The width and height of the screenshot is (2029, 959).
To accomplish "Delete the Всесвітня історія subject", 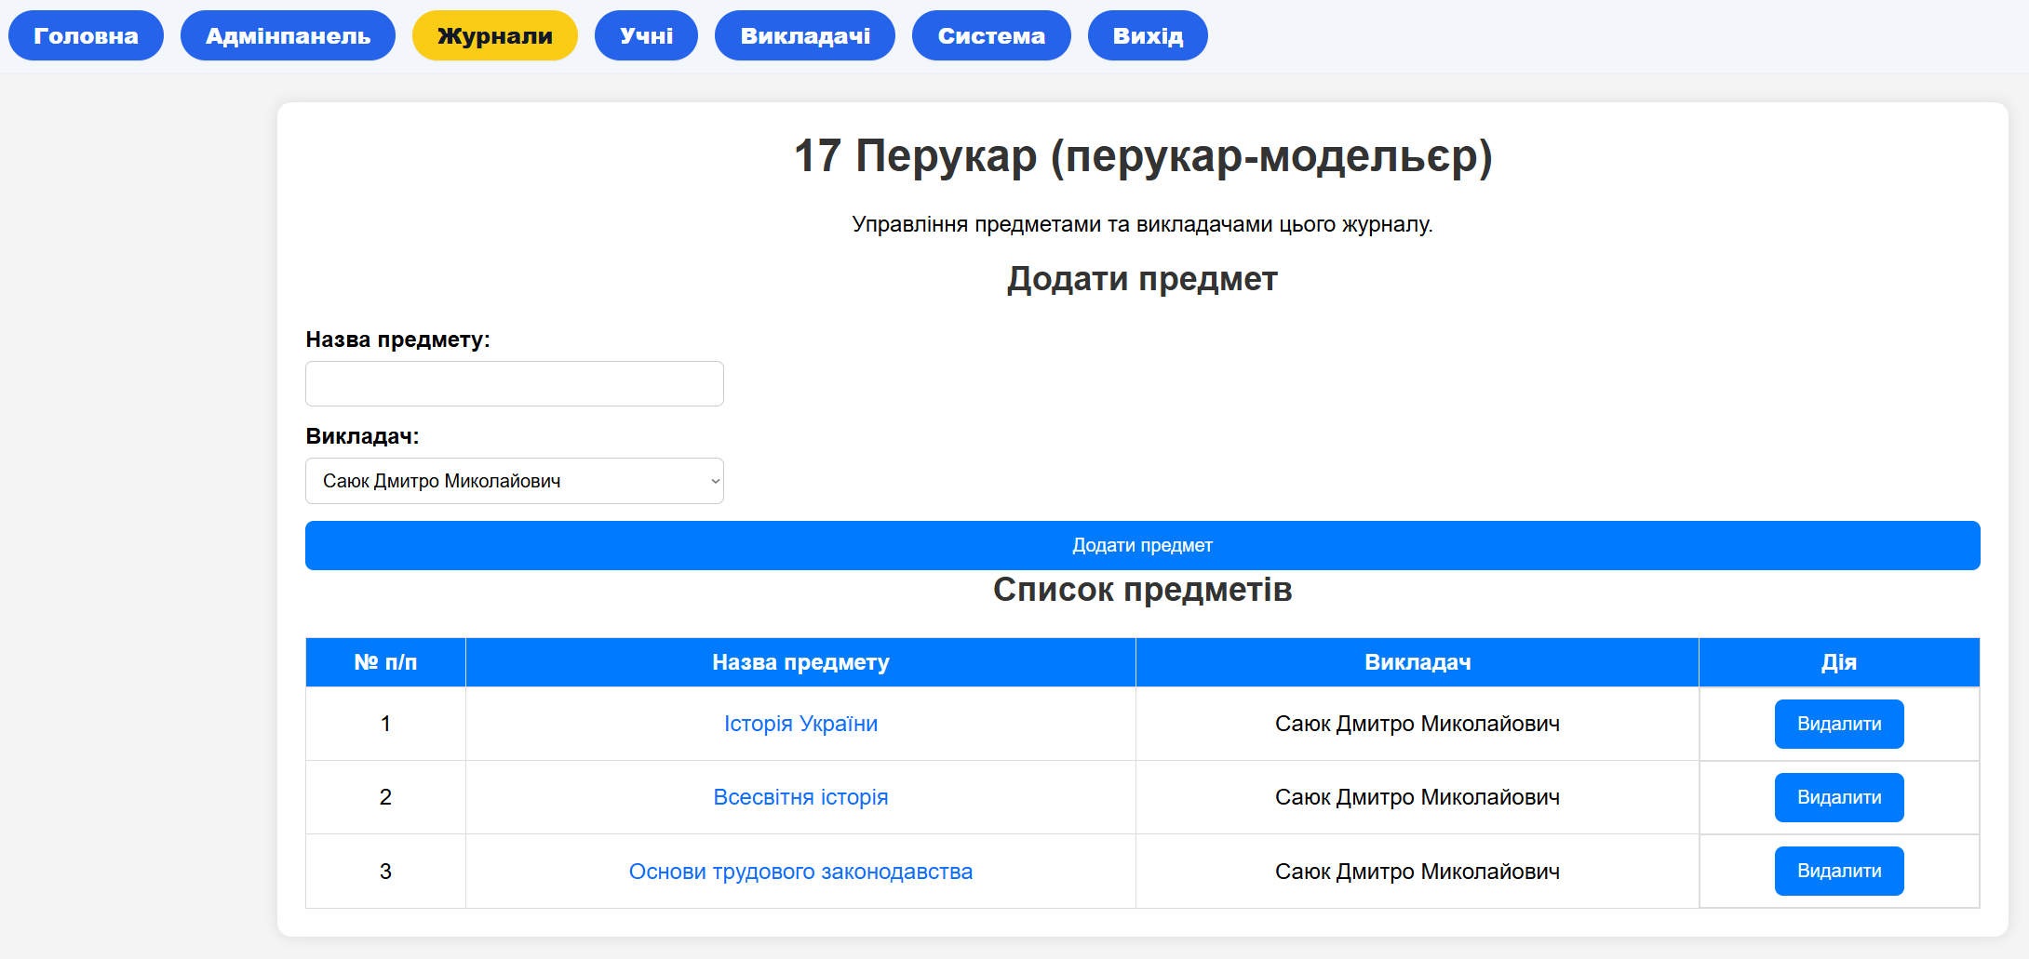I will (x=1838, y=797).
